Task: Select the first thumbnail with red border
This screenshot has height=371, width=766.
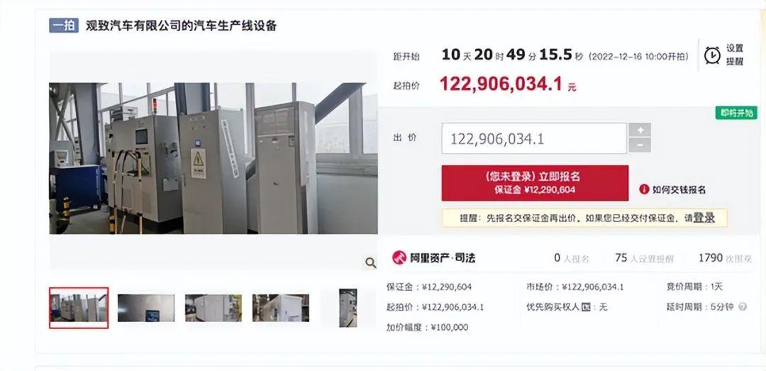Action: pyautogui.click(x=79, y=308)
